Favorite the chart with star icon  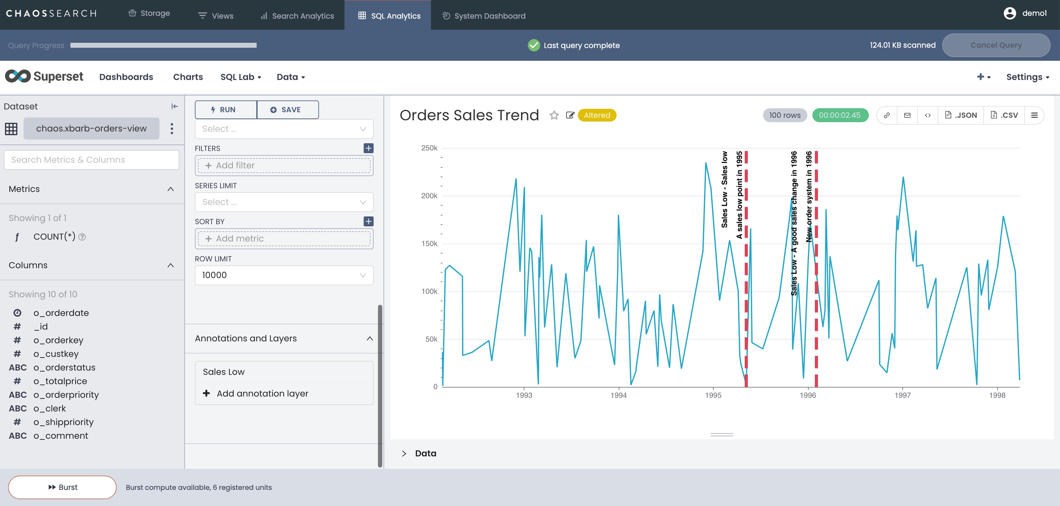click(554, 115)
